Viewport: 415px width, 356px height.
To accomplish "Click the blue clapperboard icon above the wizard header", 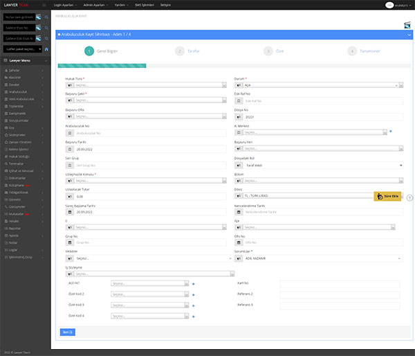I will 407,25.
